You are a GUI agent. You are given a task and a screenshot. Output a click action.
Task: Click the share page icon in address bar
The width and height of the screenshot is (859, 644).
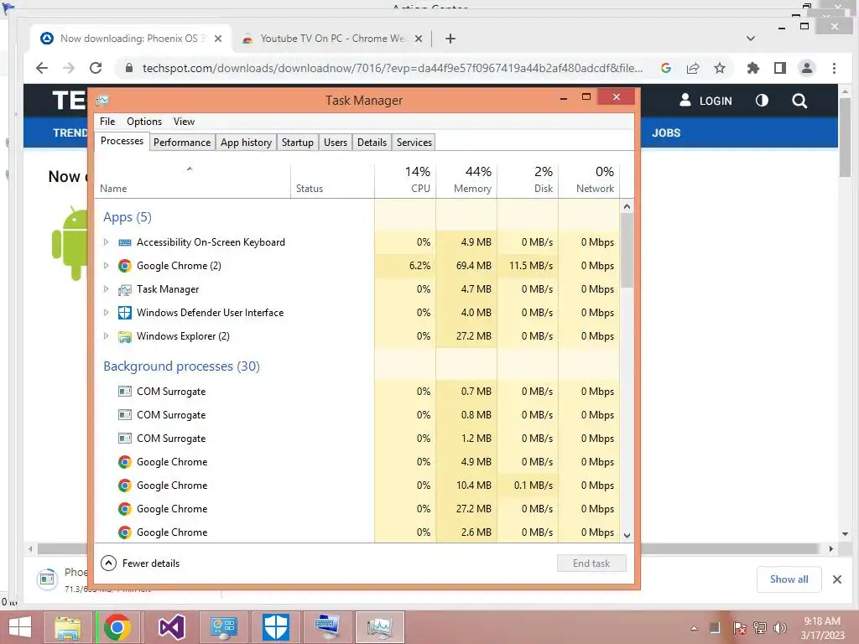click(693, 68)
